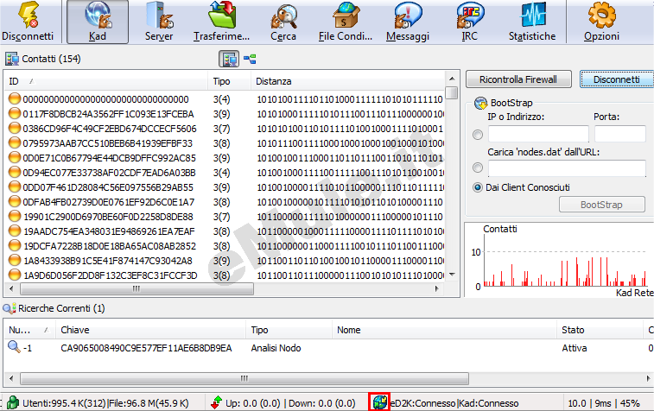654x411 pixels.
Task: Open the IRC window
Action: [470, 21]
